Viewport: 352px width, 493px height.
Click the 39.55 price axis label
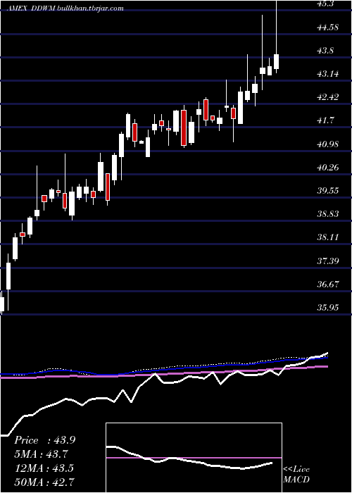click(328, 191)
